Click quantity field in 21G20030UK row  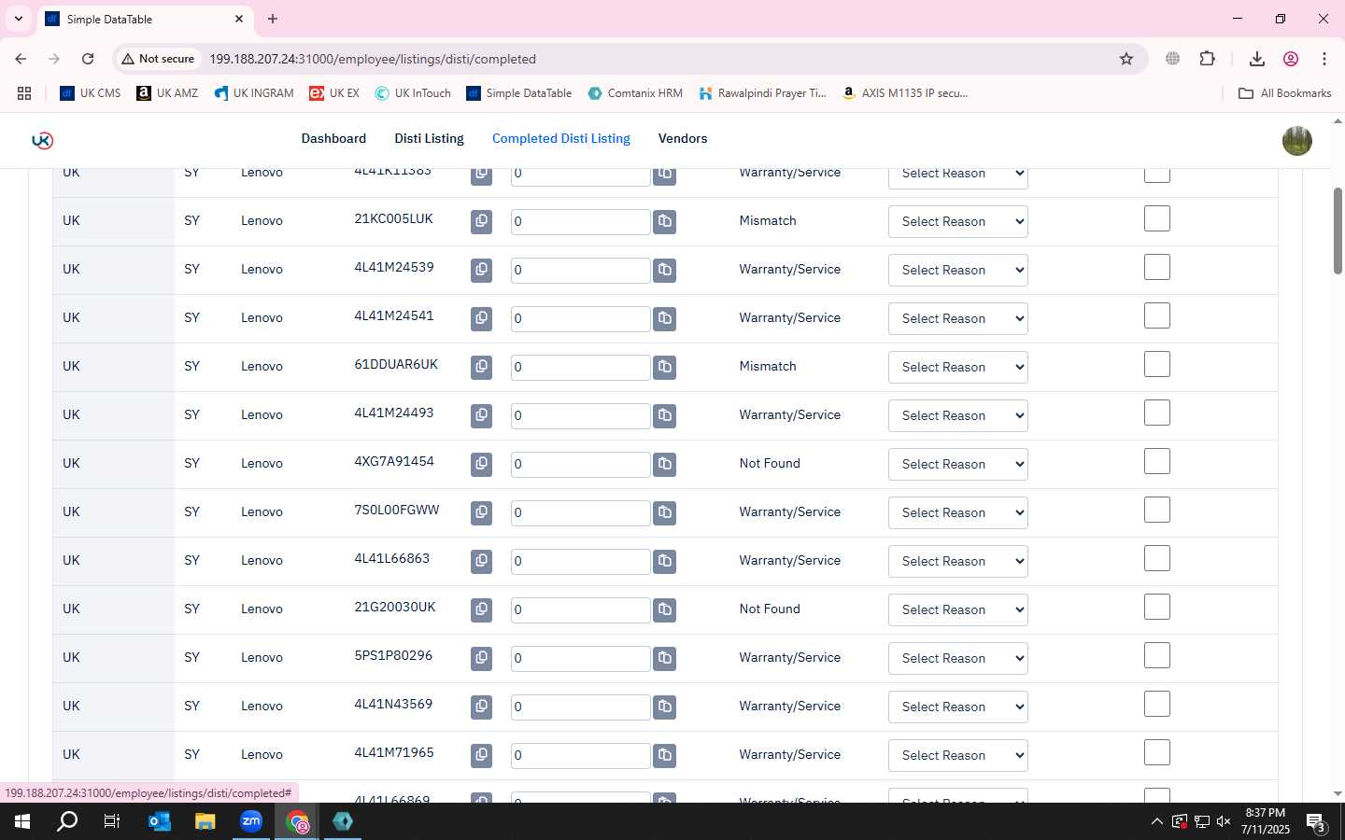point(580,609)
